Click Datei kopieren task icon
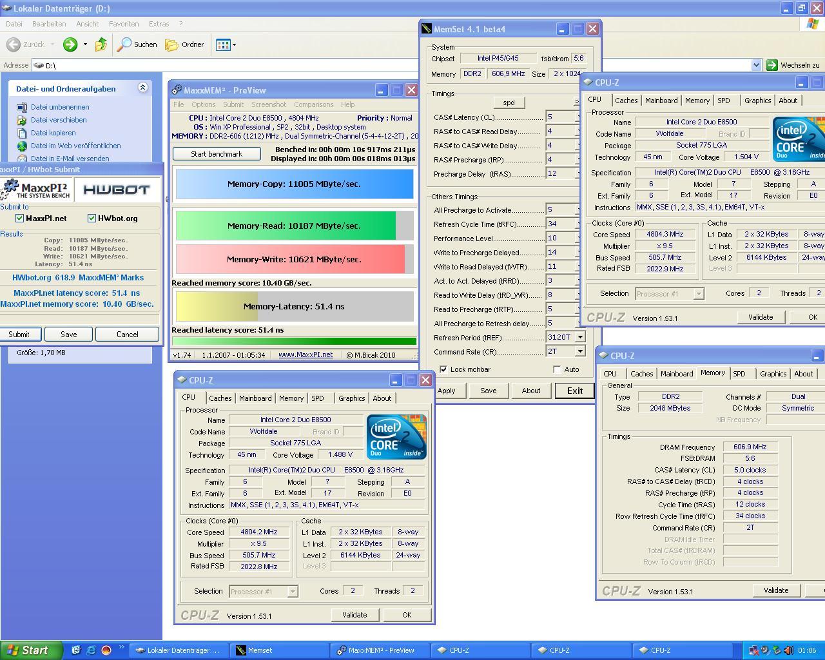The width and height of the screenshot is (825, 660). (x=22, y=133)
